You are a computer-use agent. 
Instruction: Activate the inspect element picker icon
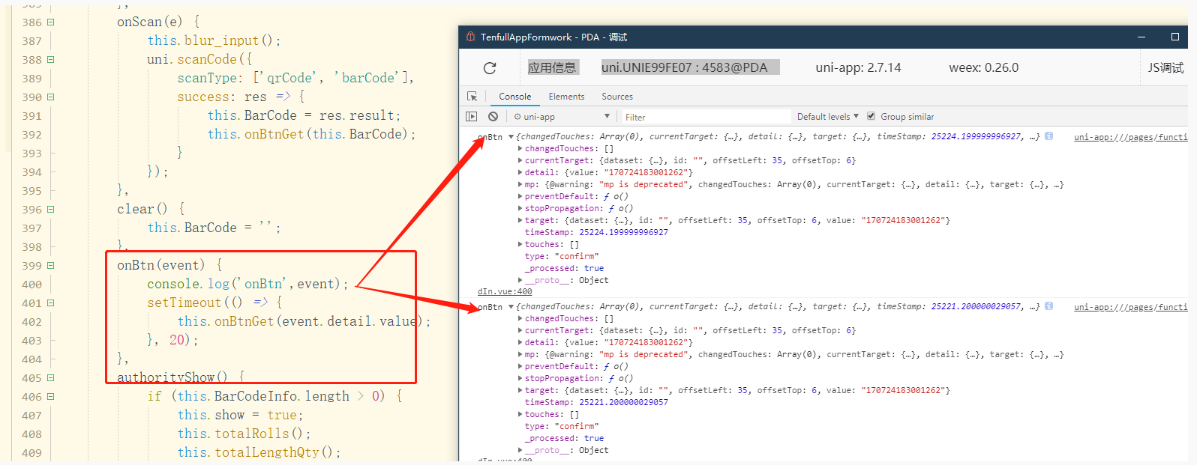(472, 97)
